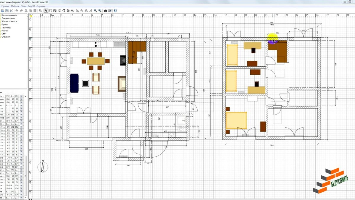Image resolution: width=355 pixels, height=200 pixels.
Task: Click the Create photo camera icon
Action: click(105, 11)
